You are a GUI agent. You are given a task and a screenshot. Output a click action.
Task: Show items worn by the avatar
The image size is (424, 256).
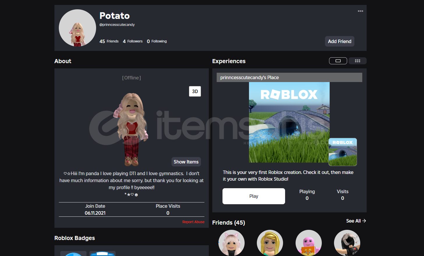[186, 162]
